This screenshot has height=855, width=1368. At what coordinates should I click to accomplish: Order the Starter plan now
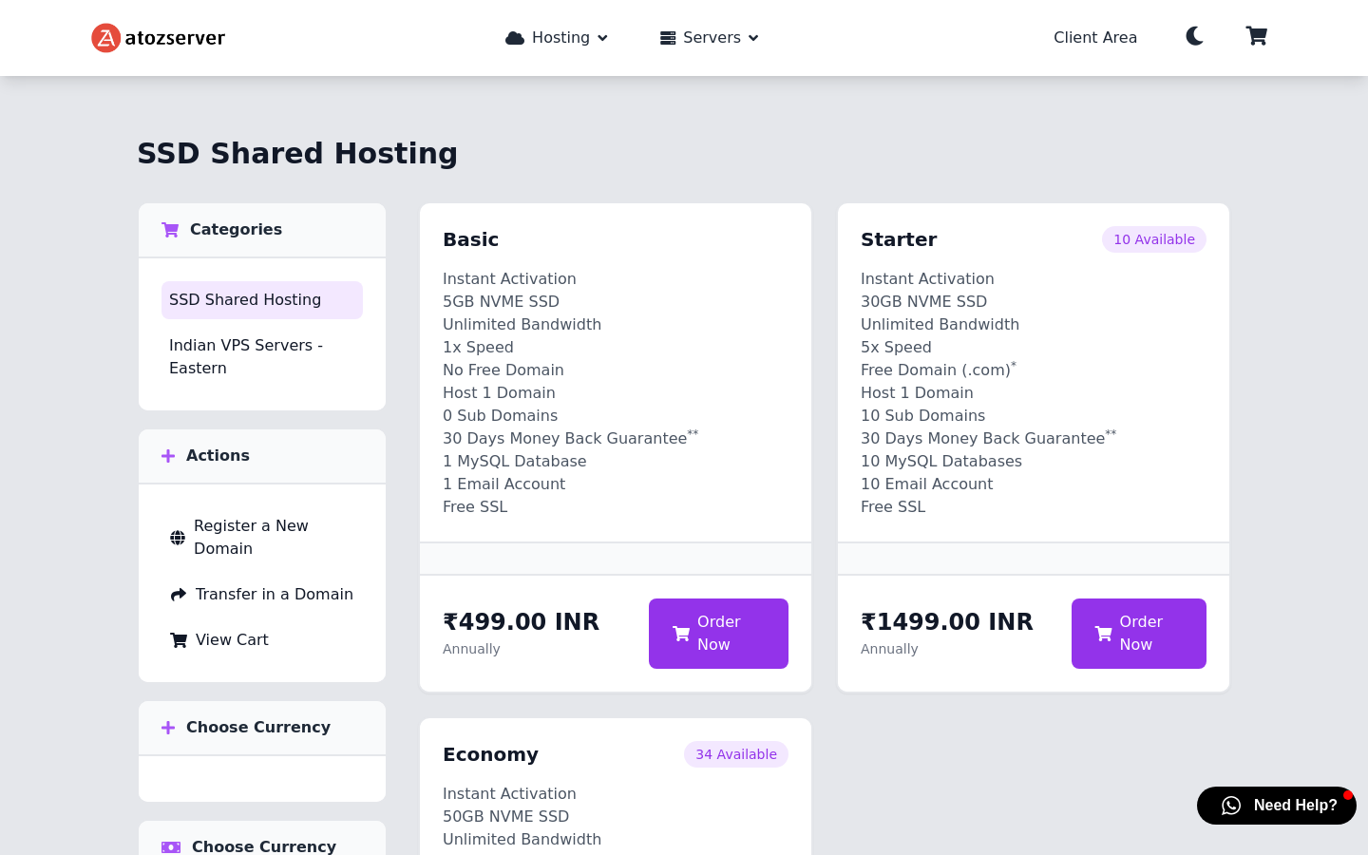tap(1139, 634)
